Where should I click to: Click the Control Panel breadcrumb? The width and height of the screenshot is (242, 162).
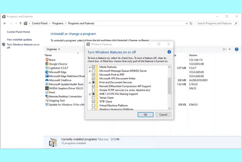(39, 23)
